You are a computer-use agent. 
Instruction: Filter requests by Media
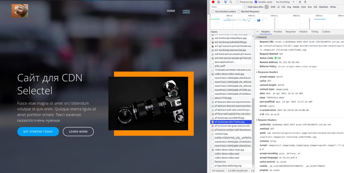[x=296, y=7]
